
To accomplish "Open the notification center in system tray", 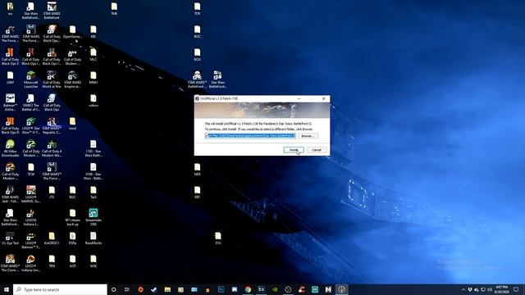I will [x=516, y=289].
